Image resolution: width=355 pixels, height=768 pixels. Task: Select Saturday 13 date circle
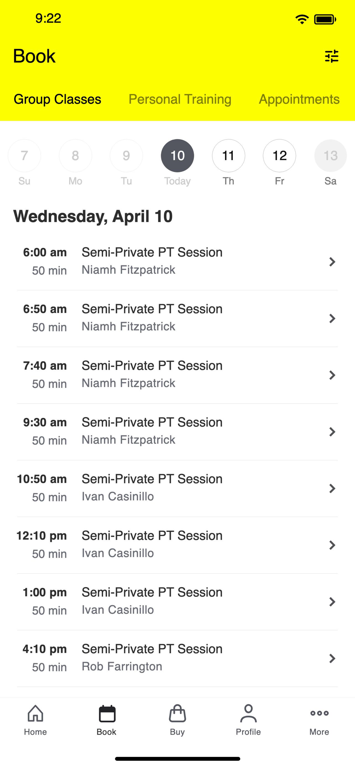[330, 156]
